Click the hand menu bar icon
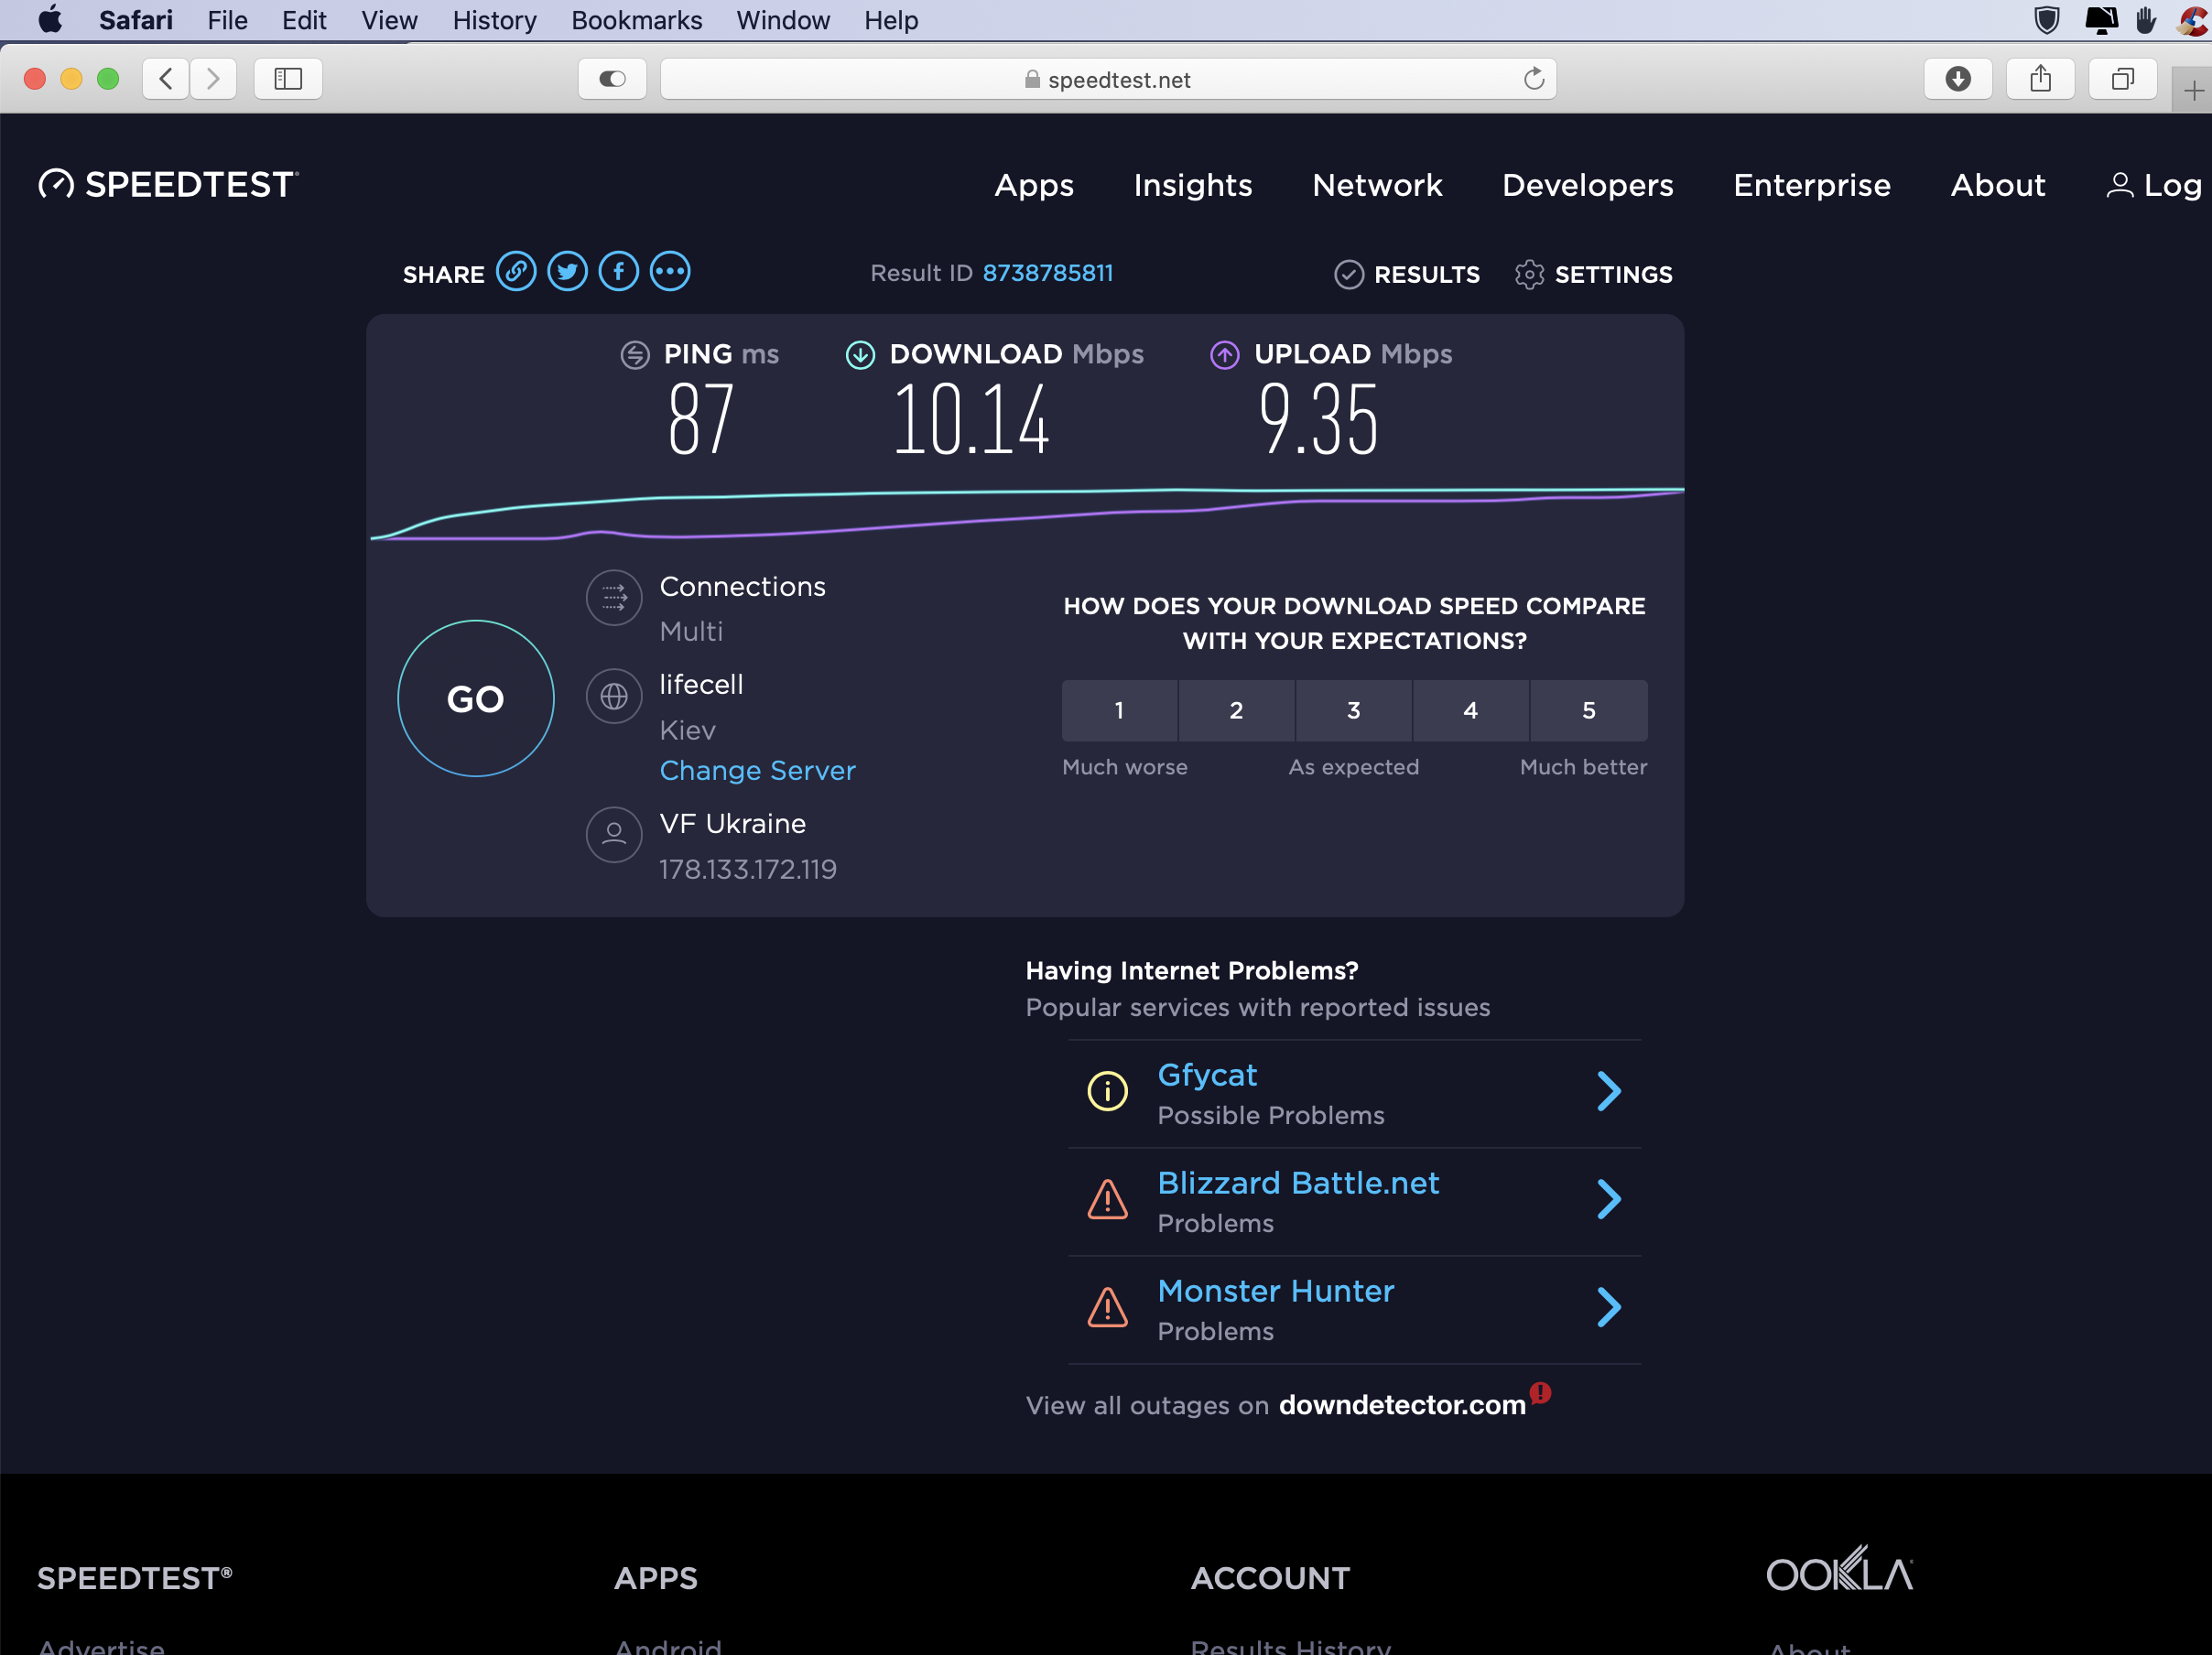 pyautogui.click(x=2145, y=20)
